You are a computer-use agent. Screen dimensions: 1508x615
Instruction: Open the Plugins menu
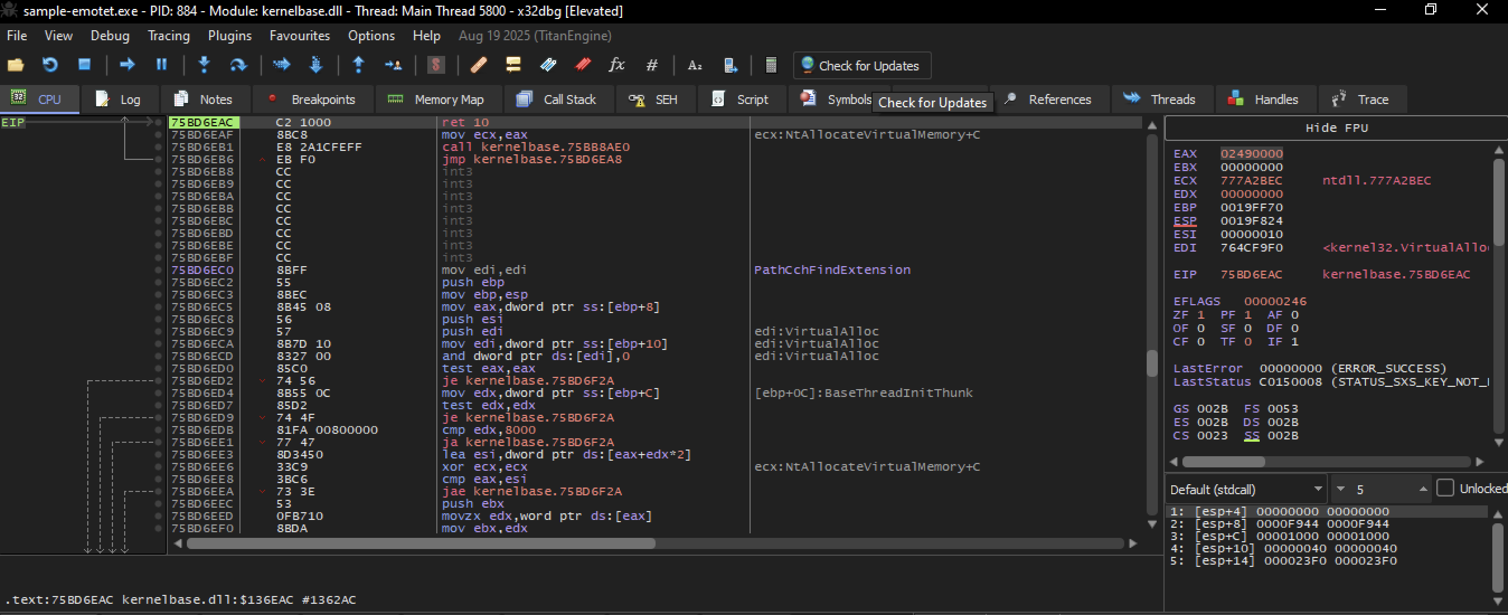(229, 36)
